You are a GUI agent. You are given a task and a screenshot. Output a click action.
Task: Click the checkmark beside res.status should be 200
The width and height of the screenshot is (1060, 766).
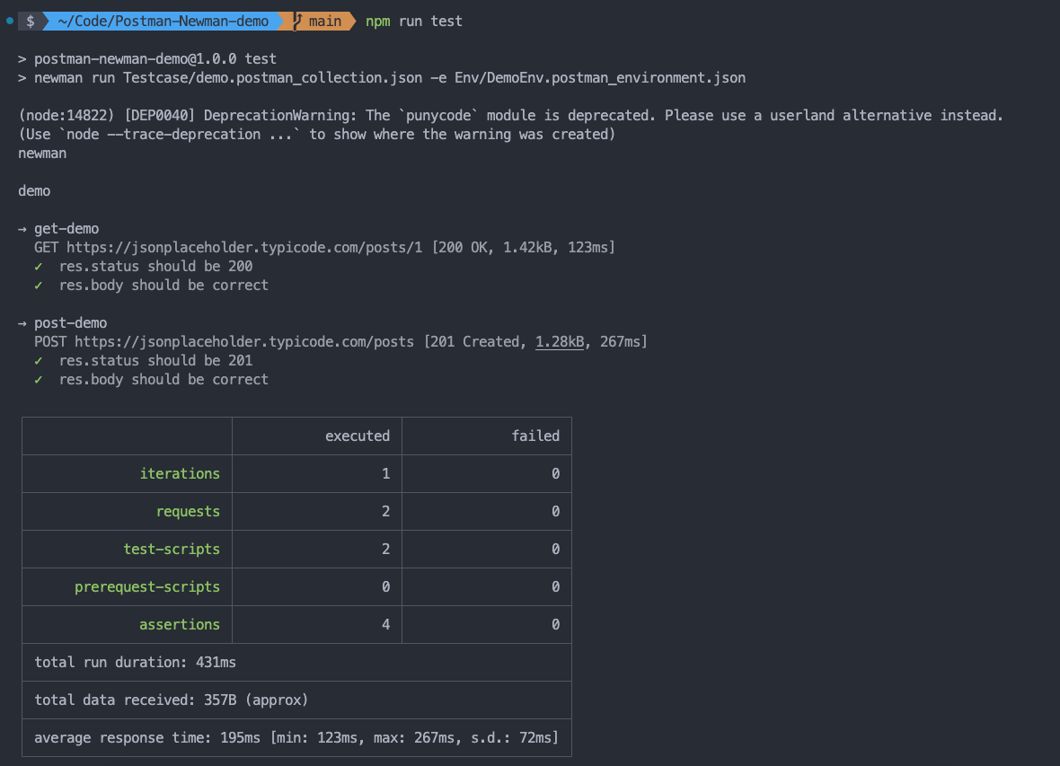pos(39,267)
